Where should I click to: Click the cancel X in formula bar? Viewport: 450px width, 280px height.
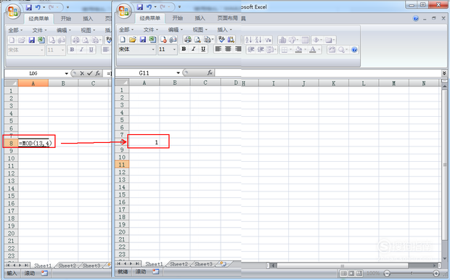click(82, 73)
